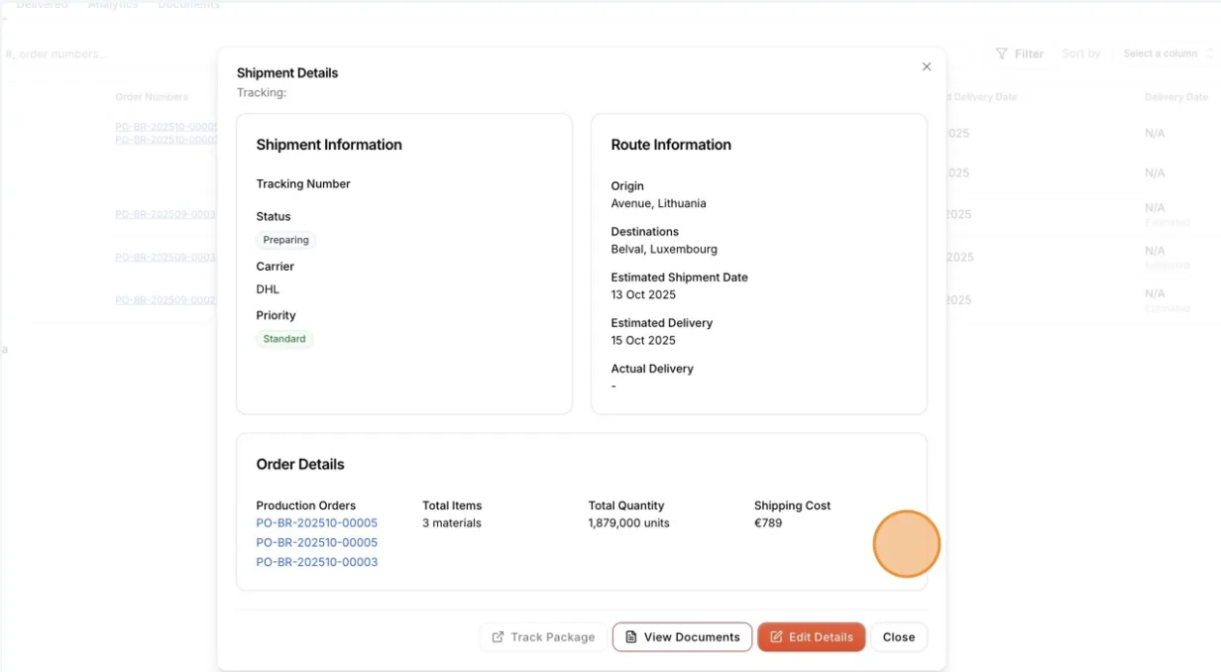This screenshot has height=672, width=1221.
Task: Click the document icon on View Documents
Action: coord(630,637)
